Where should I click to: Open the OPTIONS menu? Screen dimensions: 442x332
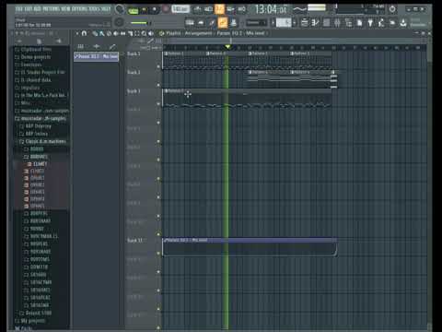(x=80, y=9)
